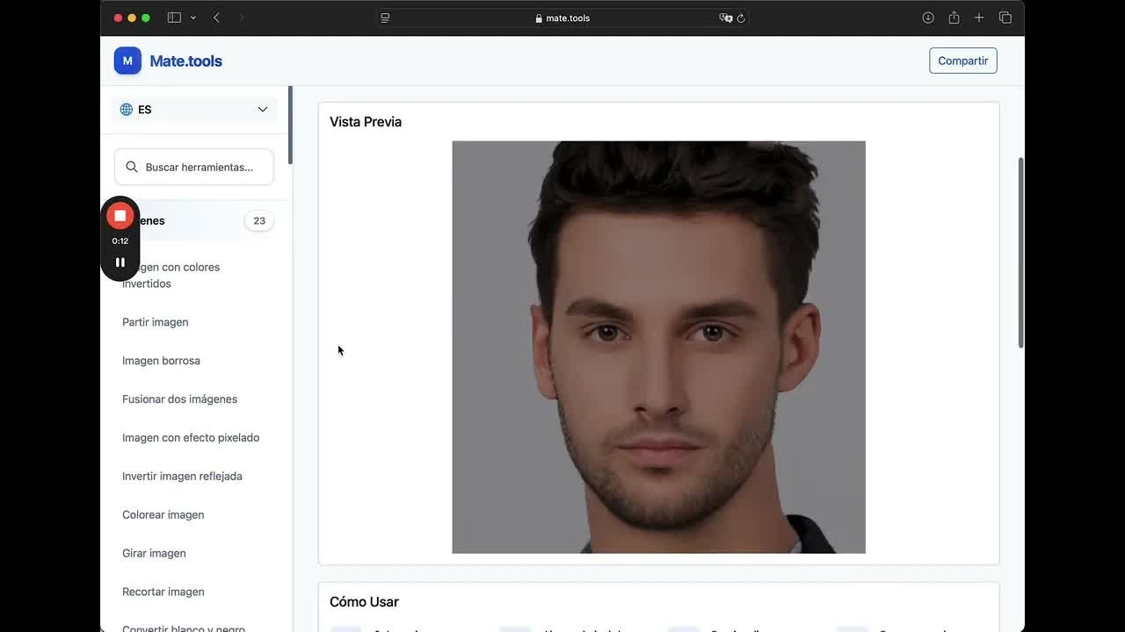Click the translate icon in address bar
The height and width of the screenshot is (632, 1125).
coord(725,18)
